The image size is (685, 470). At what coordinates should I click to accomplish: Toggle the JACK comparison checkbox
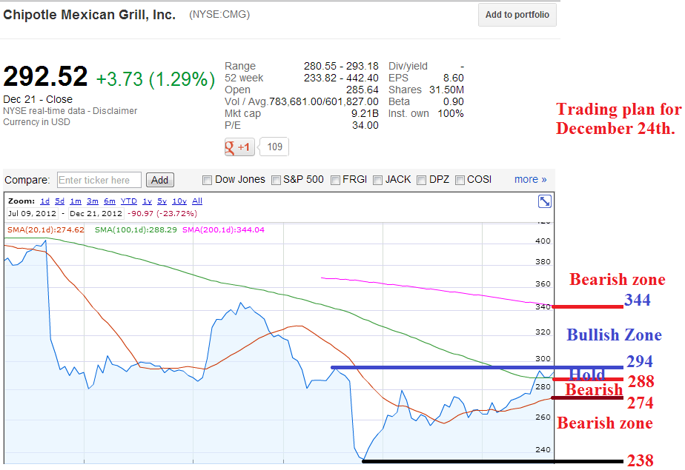click(x=378, y=180)
